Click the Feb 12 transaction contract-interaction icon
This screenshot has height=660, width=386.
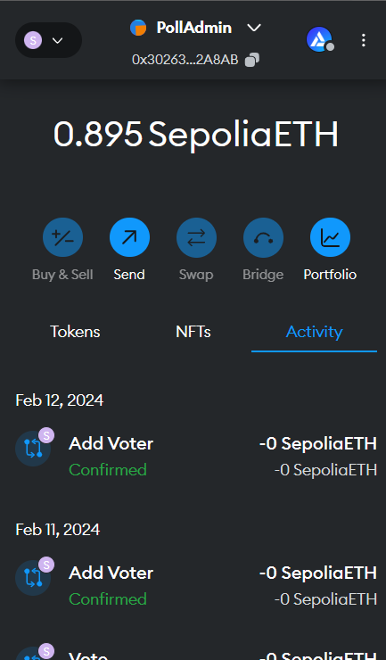33,449
